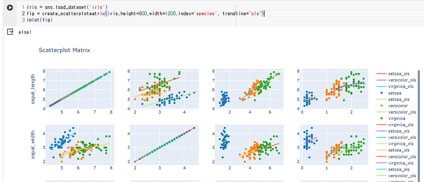Click the sepal_width axis label
This screenshot has width=424, height=182.
pyautogui.click(x=34, y=145)
